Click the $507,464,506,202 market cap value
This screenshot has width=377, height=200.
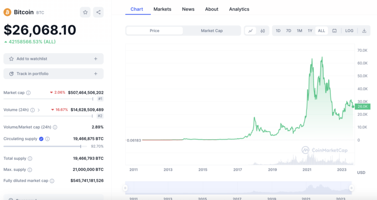tap(86, 93)
